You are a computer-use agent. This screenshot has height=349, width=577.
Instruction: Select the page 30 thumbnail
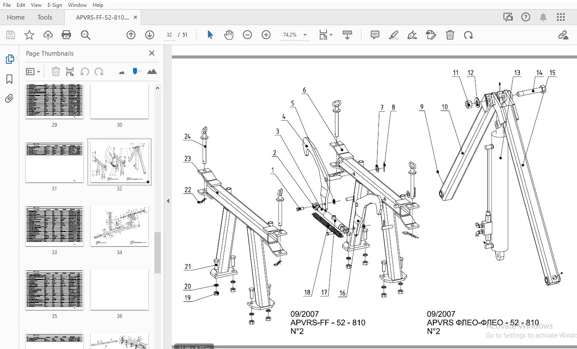[x=119, y=102]
